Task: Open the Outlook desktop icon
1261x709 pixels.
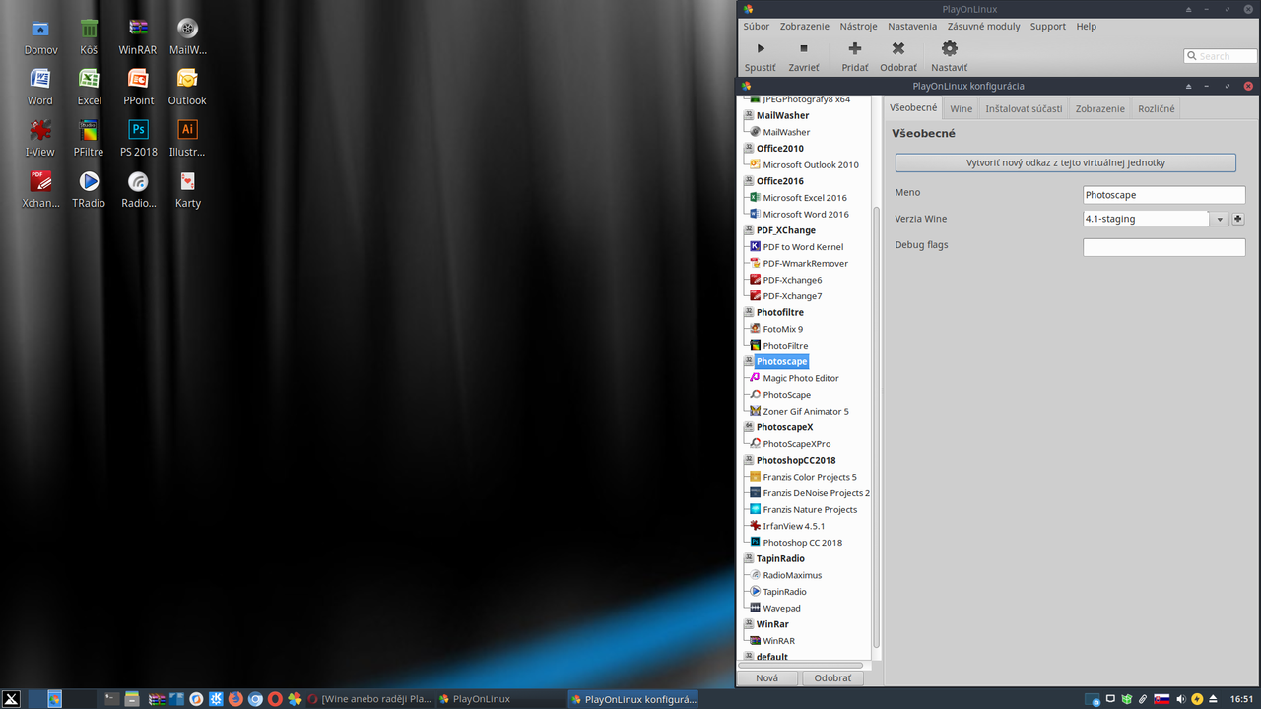Action: pyautogui.click(x=187, y=79)
